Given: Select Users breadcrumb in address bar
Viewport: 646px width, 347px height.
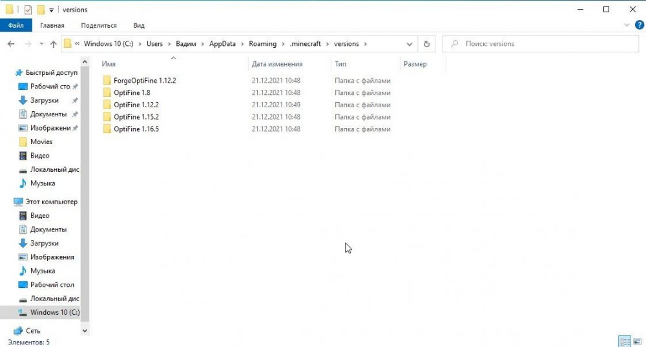Looking at the screenshot, I should point(154,44).
